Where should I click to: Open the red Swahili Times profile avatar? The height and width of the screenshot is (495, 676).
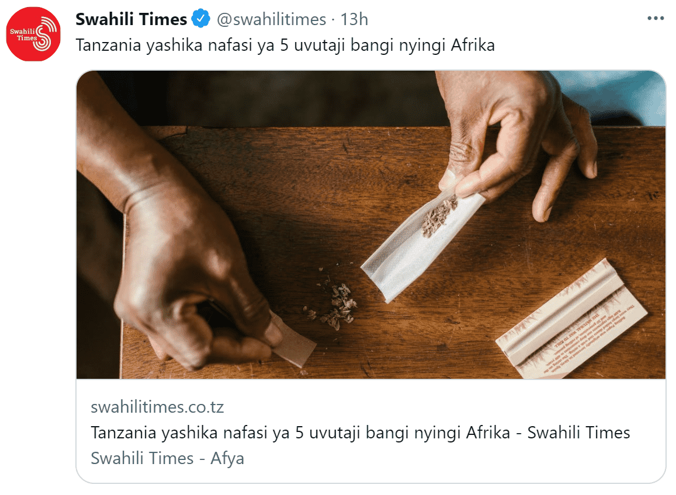click(x=33, y=34)
